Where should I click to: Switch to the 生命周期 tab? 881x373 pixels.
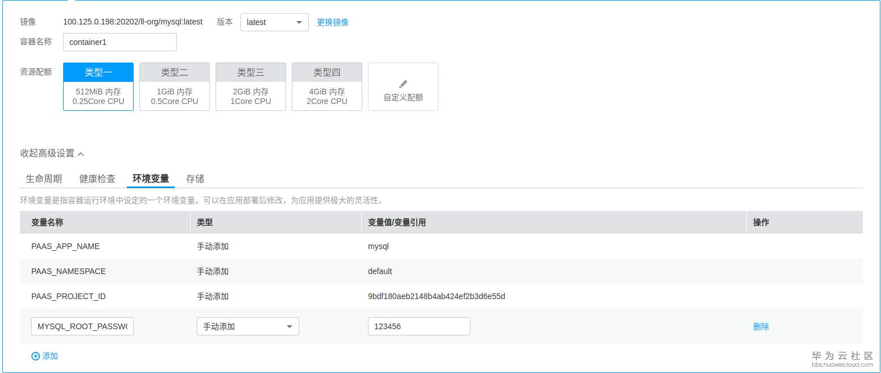[43, 178]
